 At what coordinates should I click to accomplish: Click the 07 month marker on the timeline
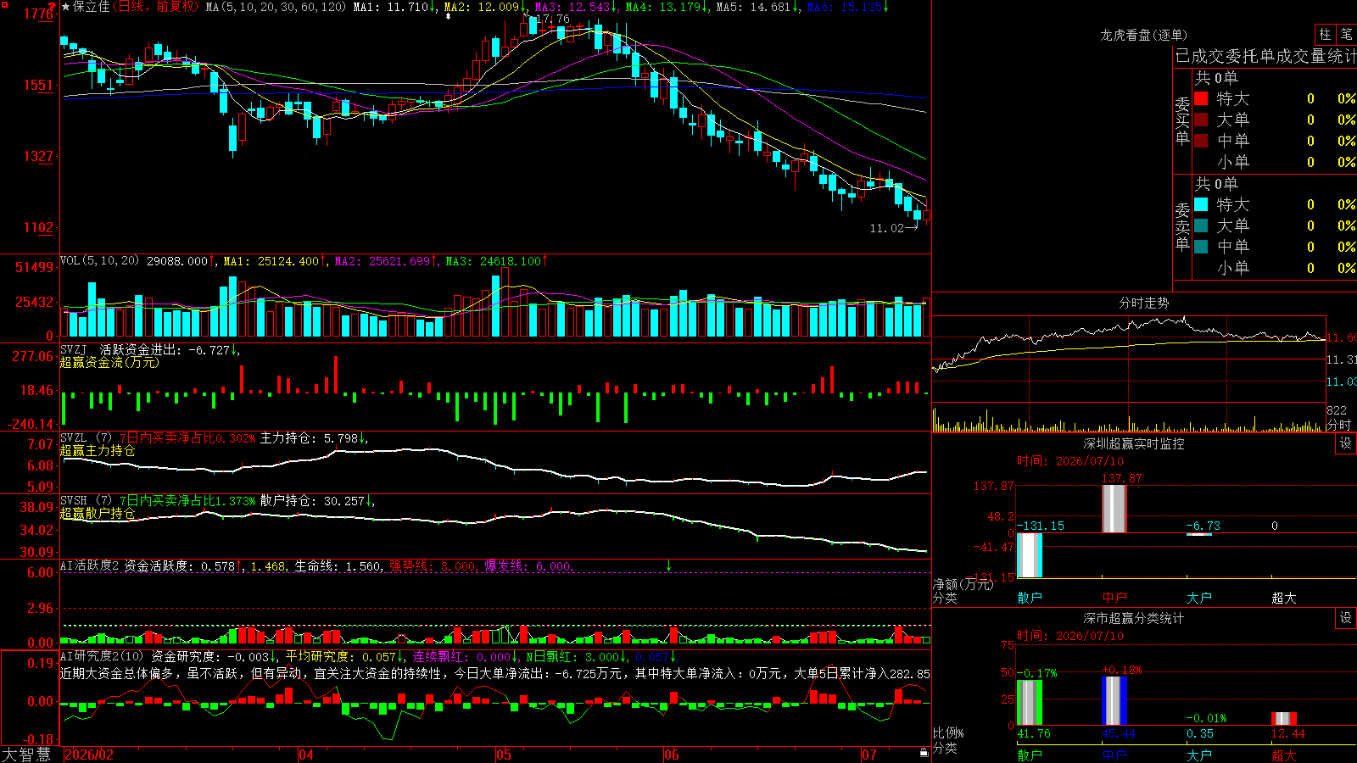click(869, 755)
